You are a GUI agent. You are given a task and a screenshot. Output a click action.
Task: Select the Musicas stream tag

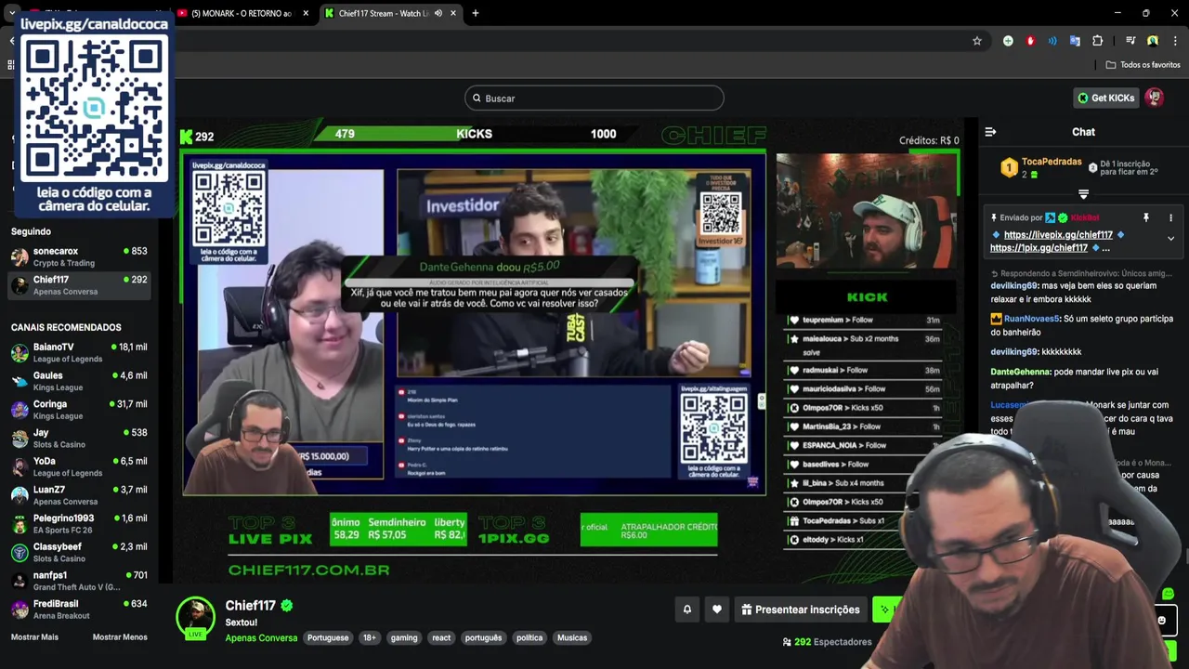(572, 638)
